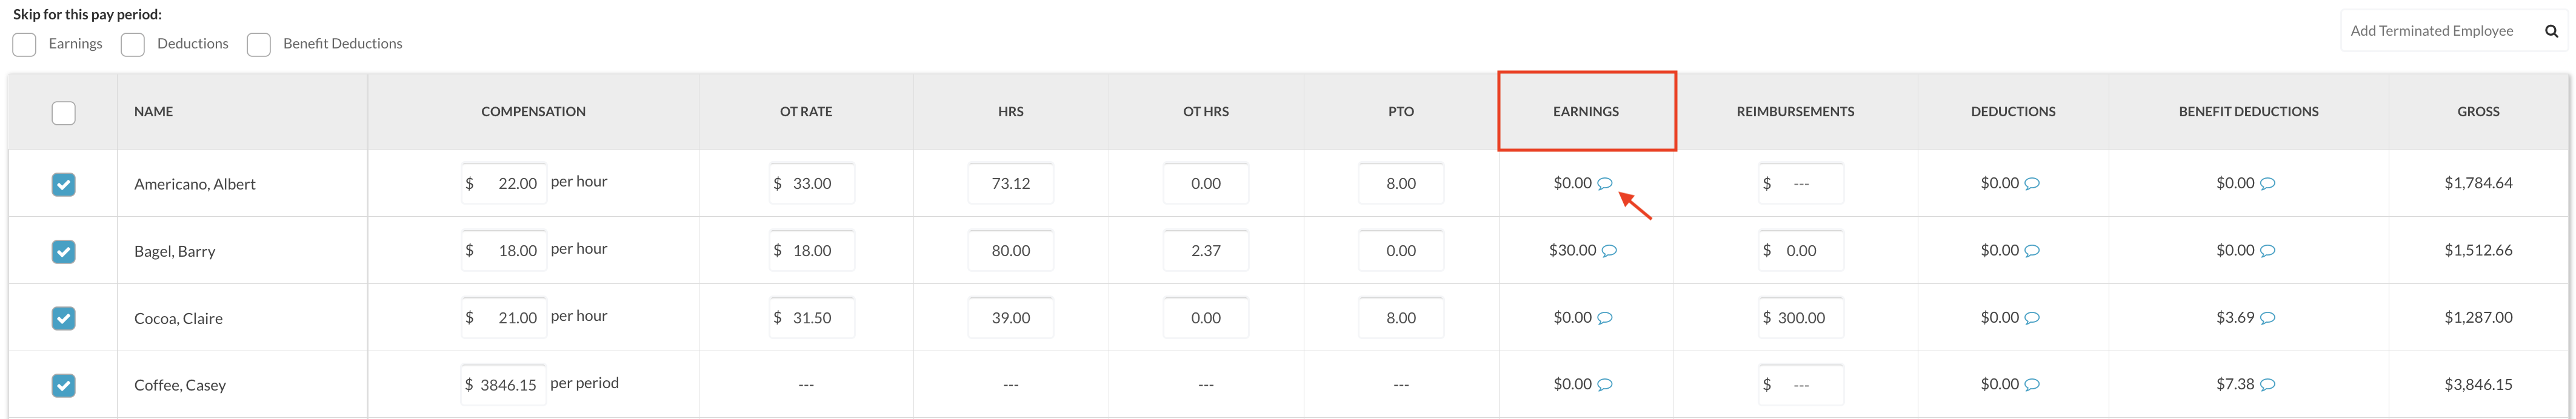Click the HRS field for Bagel, Barry
The width and height of the screenshot is (2576, 419).
pos(1010,251)
